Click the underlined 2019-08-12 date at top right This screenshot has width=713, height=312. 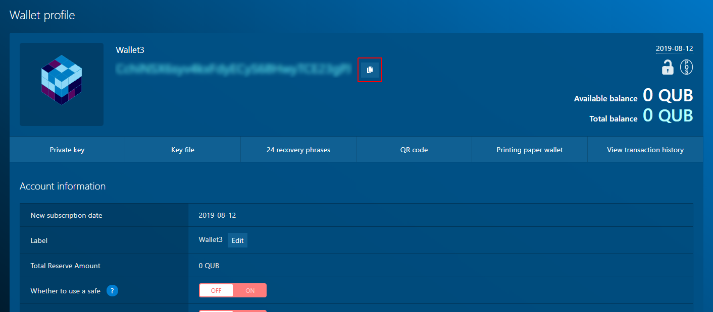pyautogui.click(x=674, y=49)
